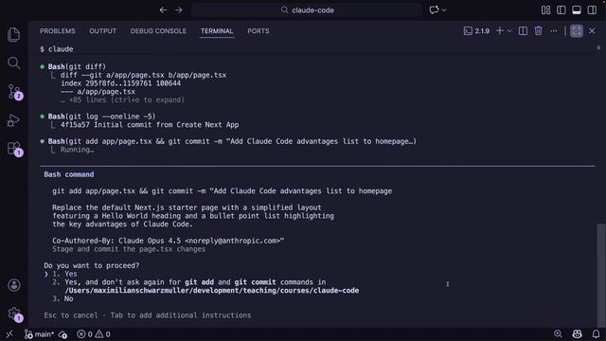The height and width of the screenshot is (341, 606).
Task: Click '$ claude' command line
Action: [x=57, y=49]
